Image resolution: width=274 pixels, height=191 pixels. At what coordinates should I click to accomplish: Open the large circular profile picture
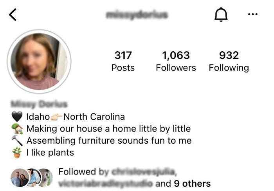39,61
